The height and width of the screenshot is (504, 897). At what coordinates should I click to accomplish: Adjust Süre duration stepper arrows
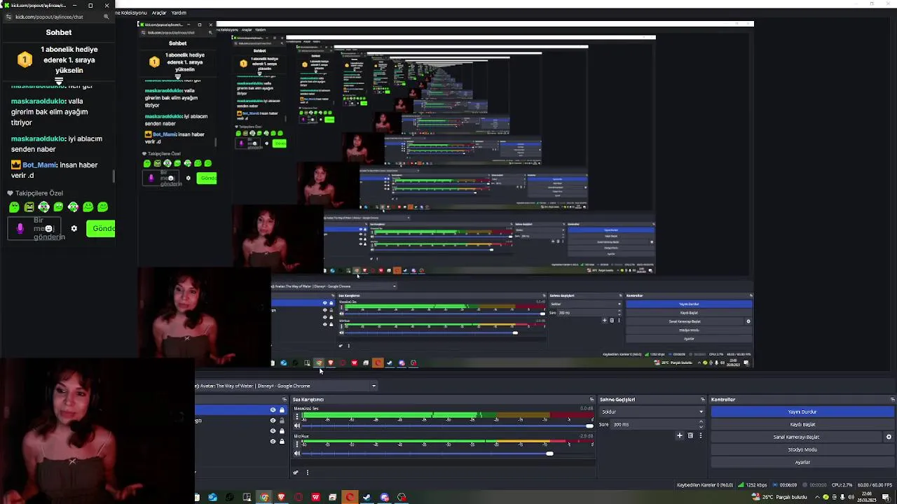tap(701, 424)
